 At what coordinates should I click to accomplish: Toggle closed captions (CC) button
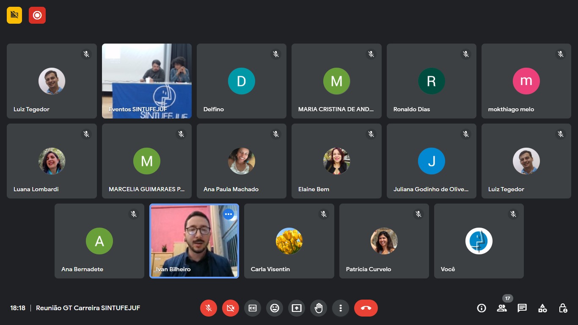[x=253, y=308]
